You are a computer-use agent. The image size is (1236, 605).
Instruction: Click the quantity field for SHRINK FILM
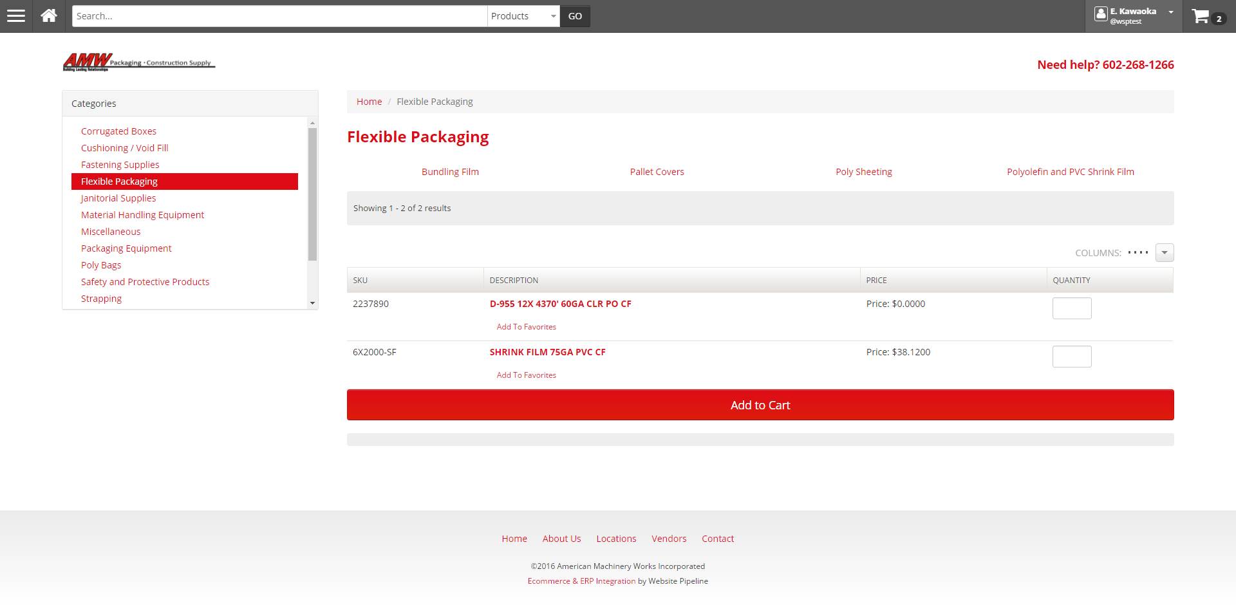(1071, 356)
